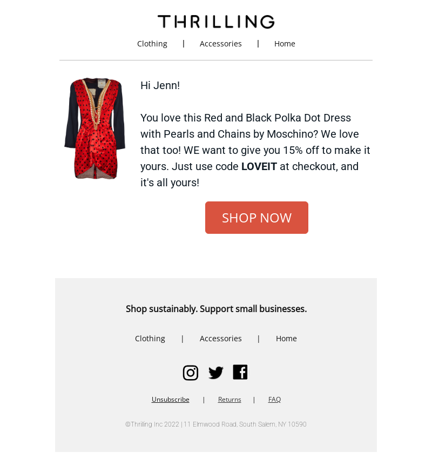This screenshot has width=432, height=466.
Task: Open Home in the header navigation
Action: [x=285, y=44]
